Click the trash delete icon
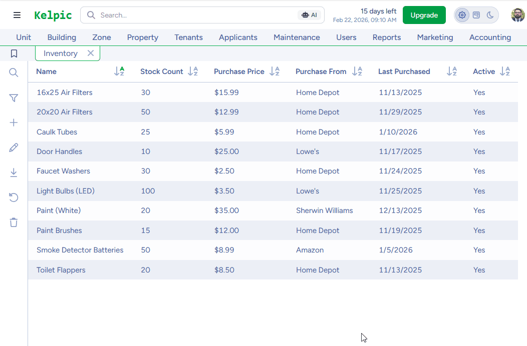 pyautogui.click(x=14, y=222)
